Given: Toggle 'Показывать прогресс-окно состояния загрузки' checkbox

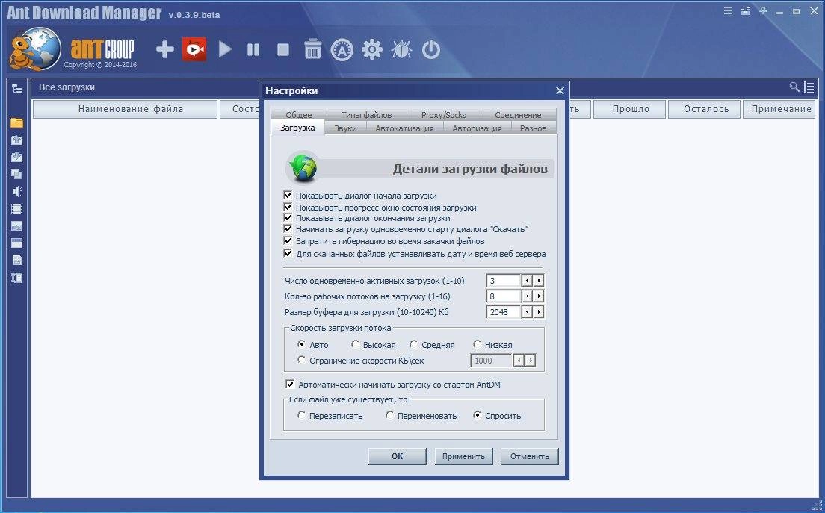Looking at the screenshot, I should (x=288, y=207).
